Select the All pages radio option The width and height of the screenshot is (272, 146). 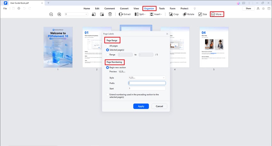pos(108,46)
